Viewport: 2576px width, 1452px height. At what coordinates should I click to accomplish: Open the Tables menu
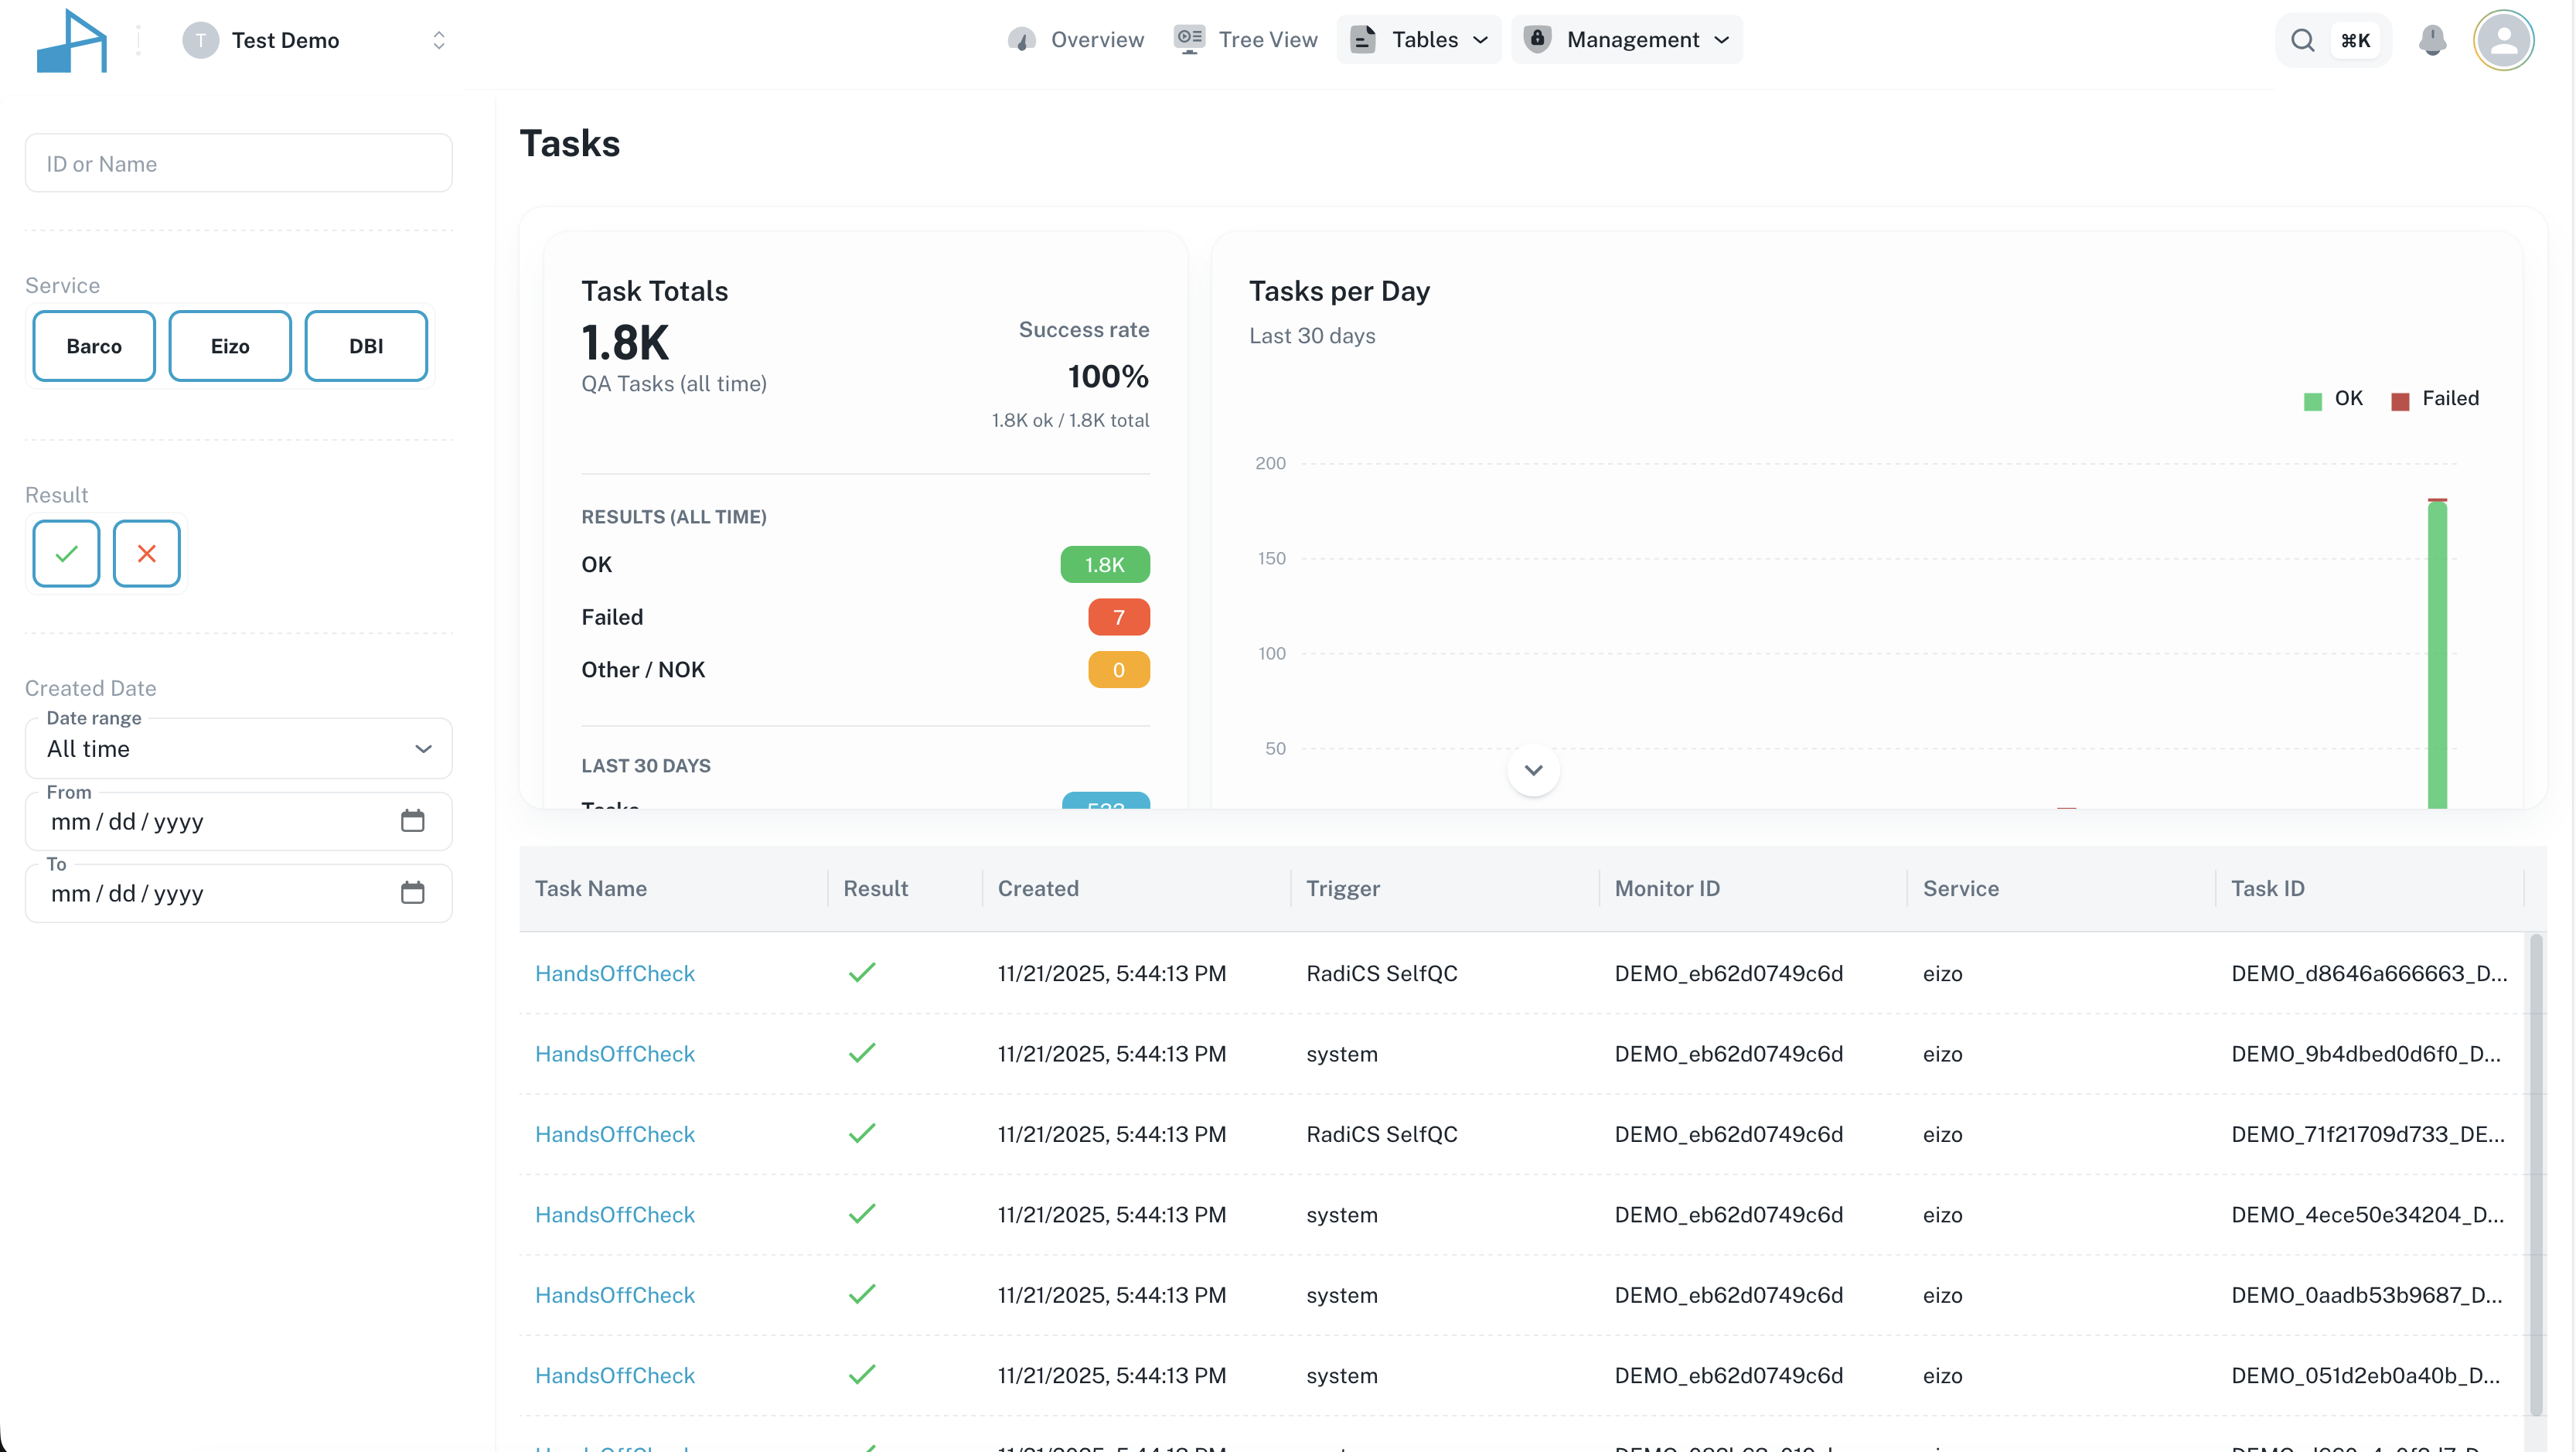point(1419,40)
